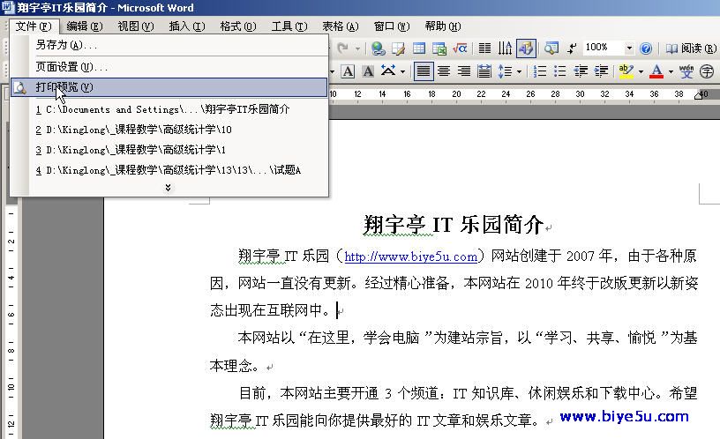
Task: Click the Insert Table icon
Action: tap(419, 48)
